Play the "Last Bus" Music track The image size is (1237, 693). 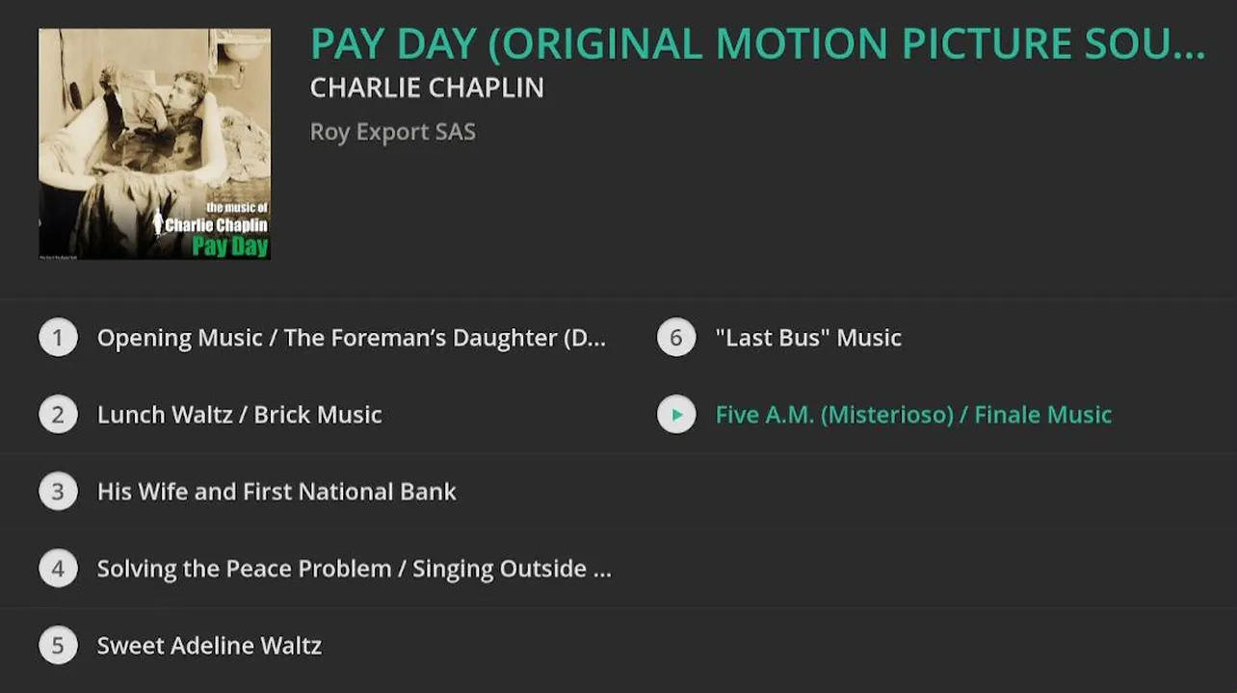(808, 338)
